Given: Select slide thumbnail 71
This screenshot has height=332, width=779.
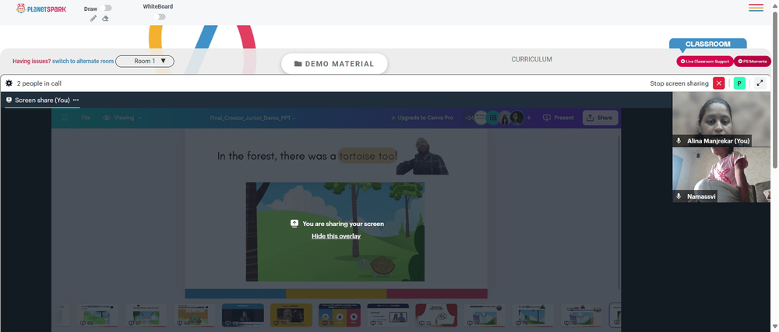Looking at the screenshot, I should (x=340, y=315).
